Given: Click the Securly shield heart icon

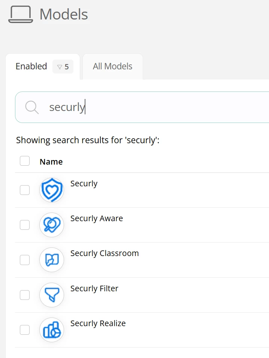Looking at the screenshot, I should pyautogui.click(x=52, y=190).
